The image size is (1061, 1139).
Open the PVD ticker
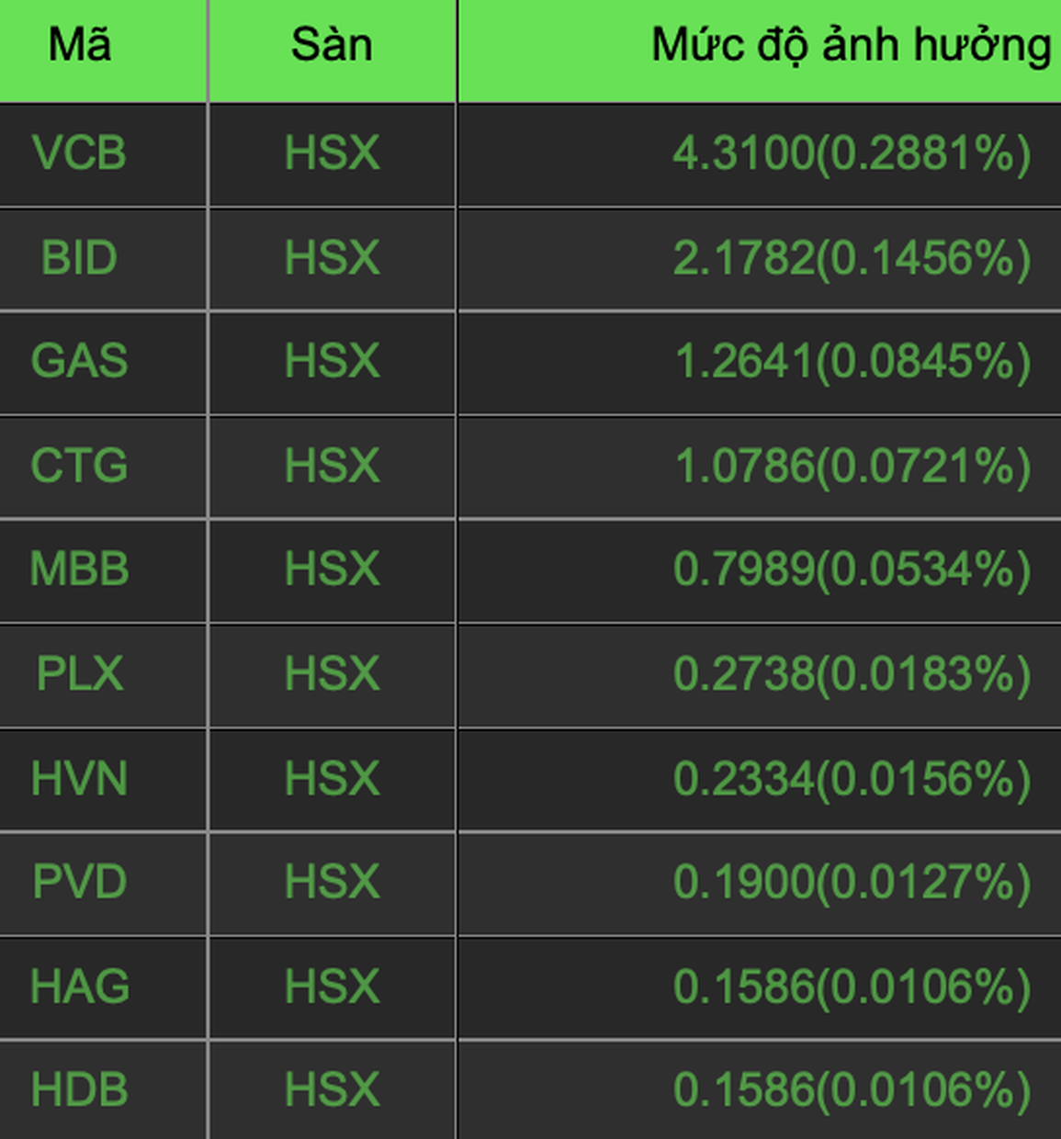[79, 883]
